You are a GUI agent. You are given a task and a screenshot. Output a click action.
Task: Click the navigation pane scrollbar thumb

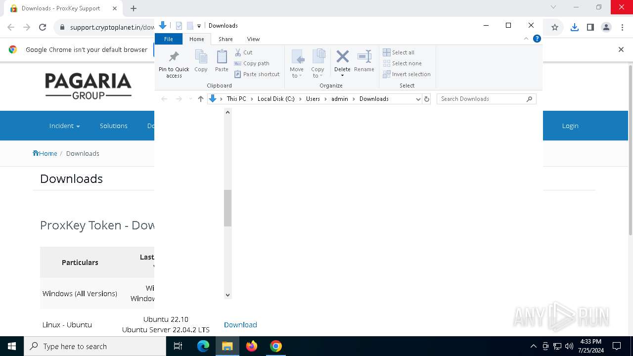(227, 208)
